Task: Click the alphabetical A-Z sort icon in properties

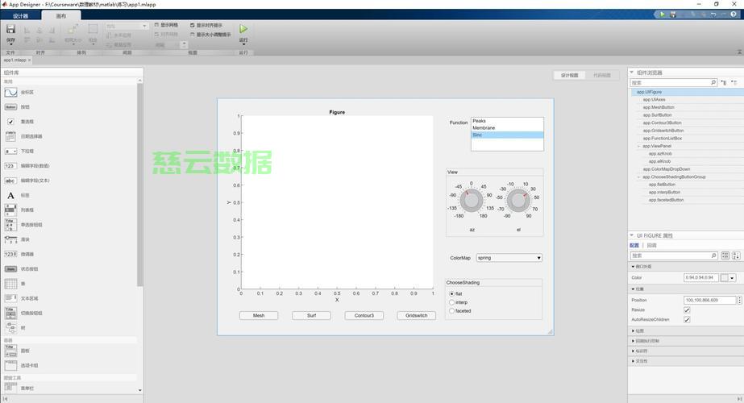Action: [736, 256]
